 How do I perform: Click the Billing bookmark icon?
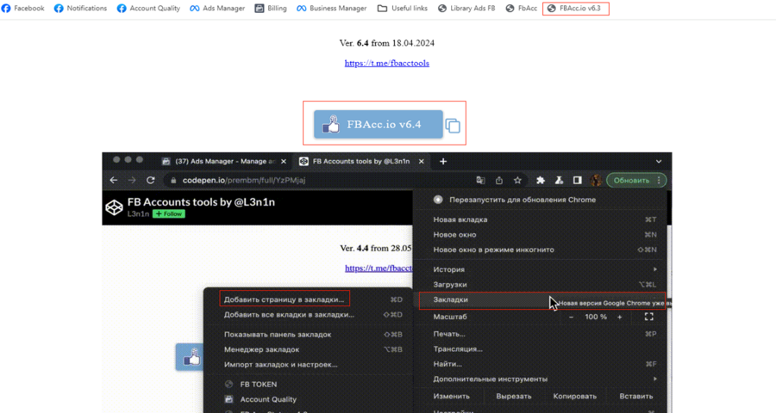(260, 9)
